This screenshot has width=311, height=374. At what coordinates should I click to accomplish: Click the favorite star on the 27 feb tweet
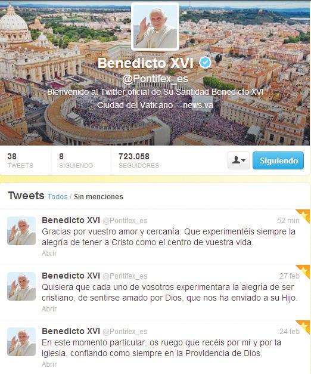(x=304, y=270)
